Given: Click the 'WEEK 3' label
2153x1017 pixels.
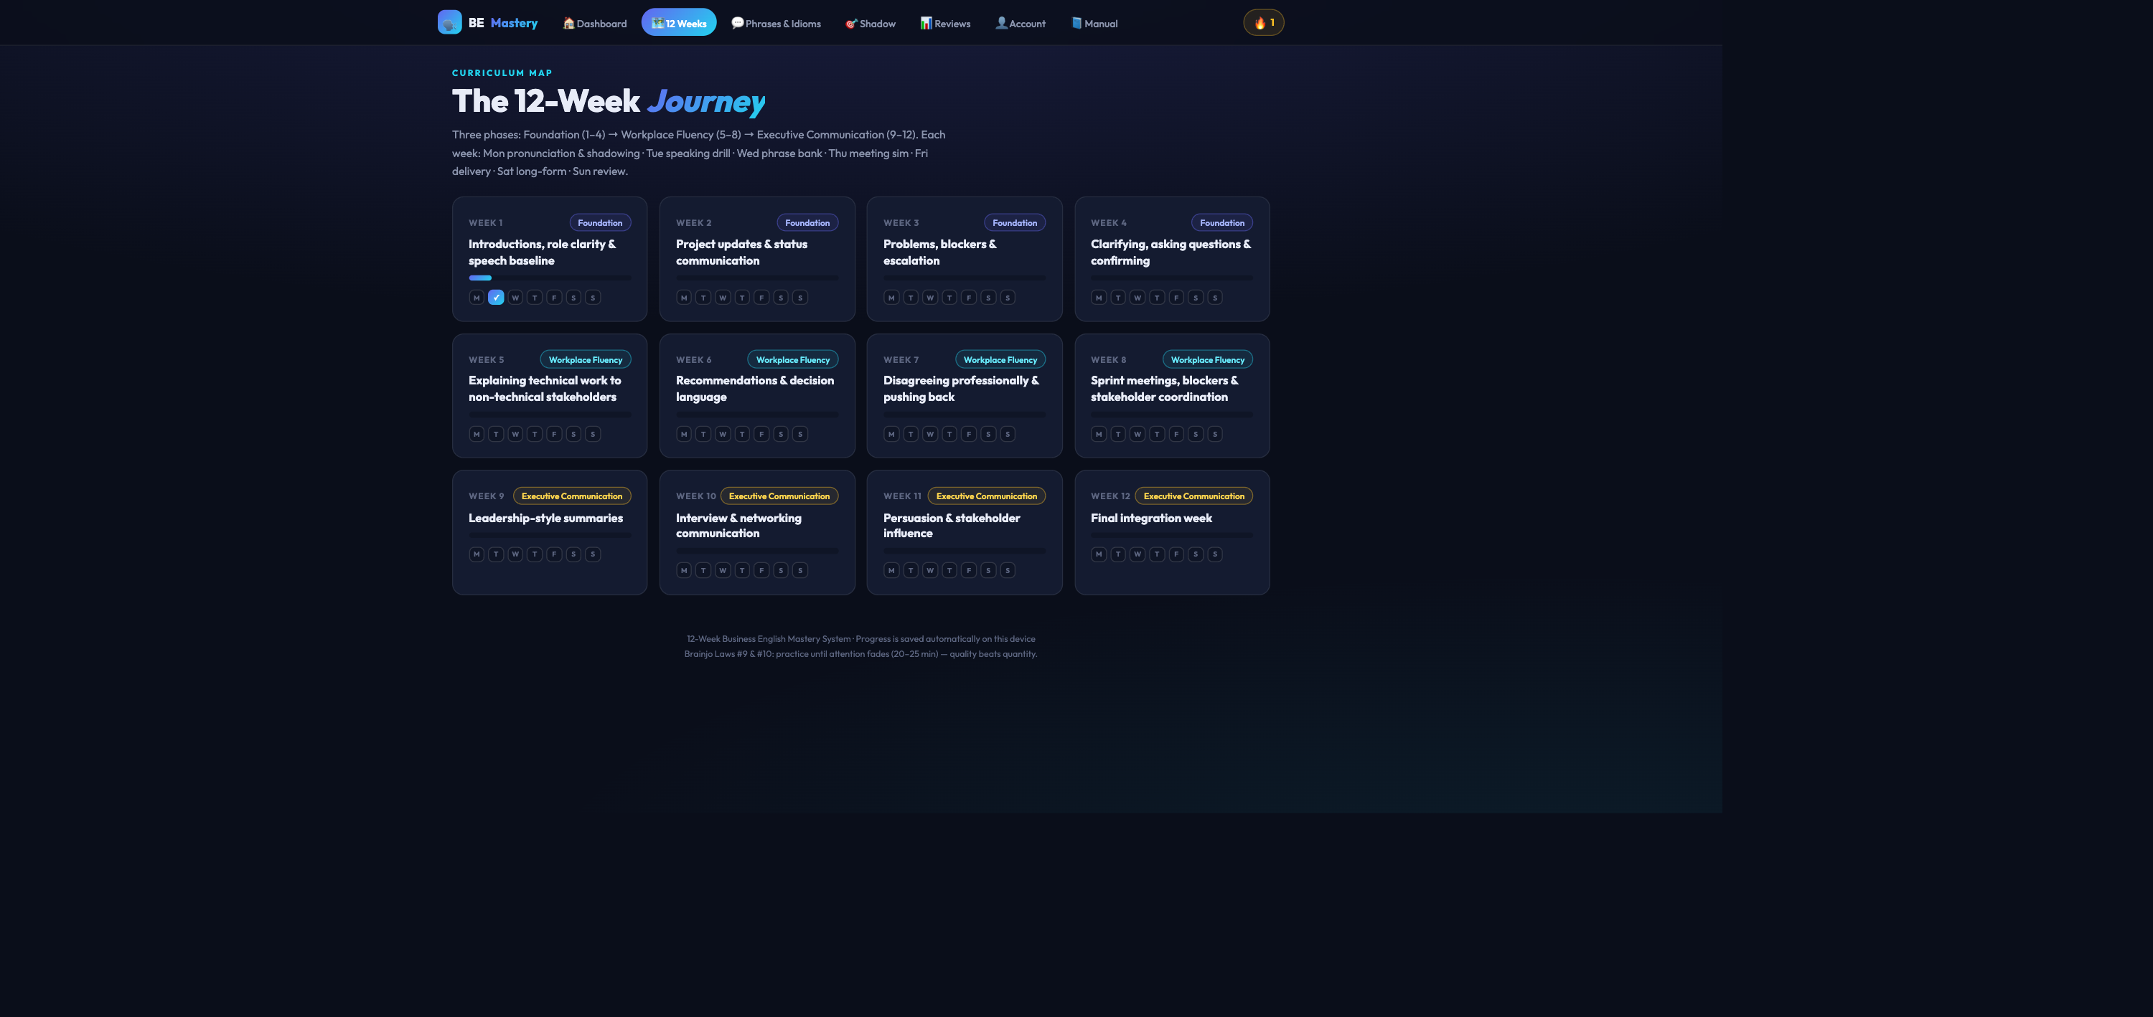Looking at the screenshot, I should pyautogui.click(x=901, y=223).
